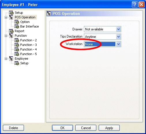Click the Apply button
Viewport: 146px width, 134px height.
pos(109,128)
